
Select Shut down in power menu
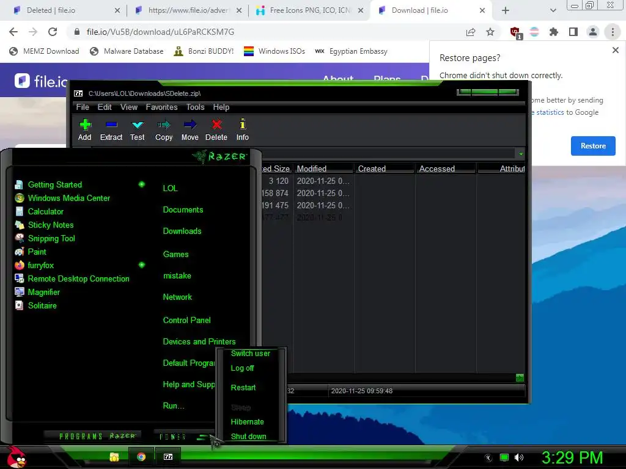248,436
